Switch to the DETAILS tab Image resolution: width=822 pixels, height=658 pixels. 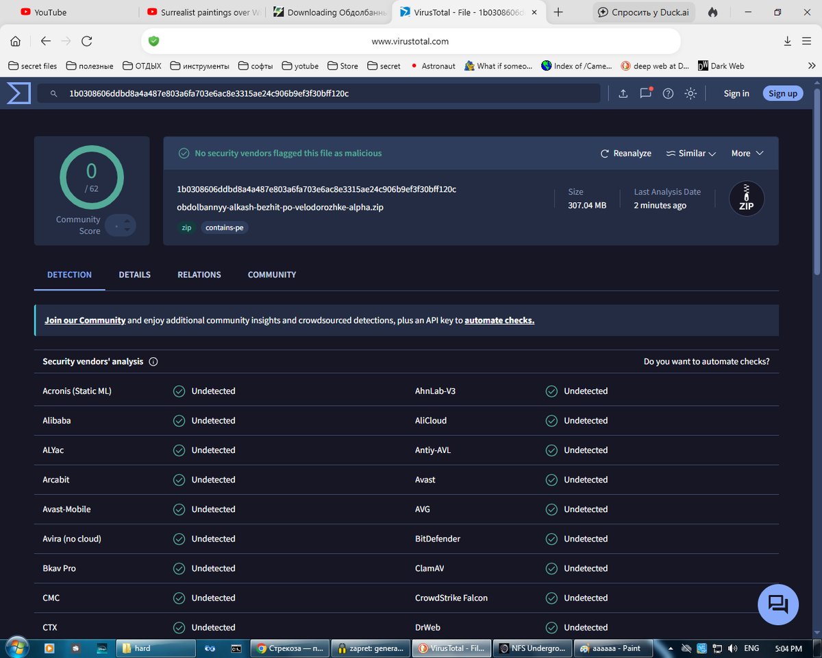pos(135,275)
